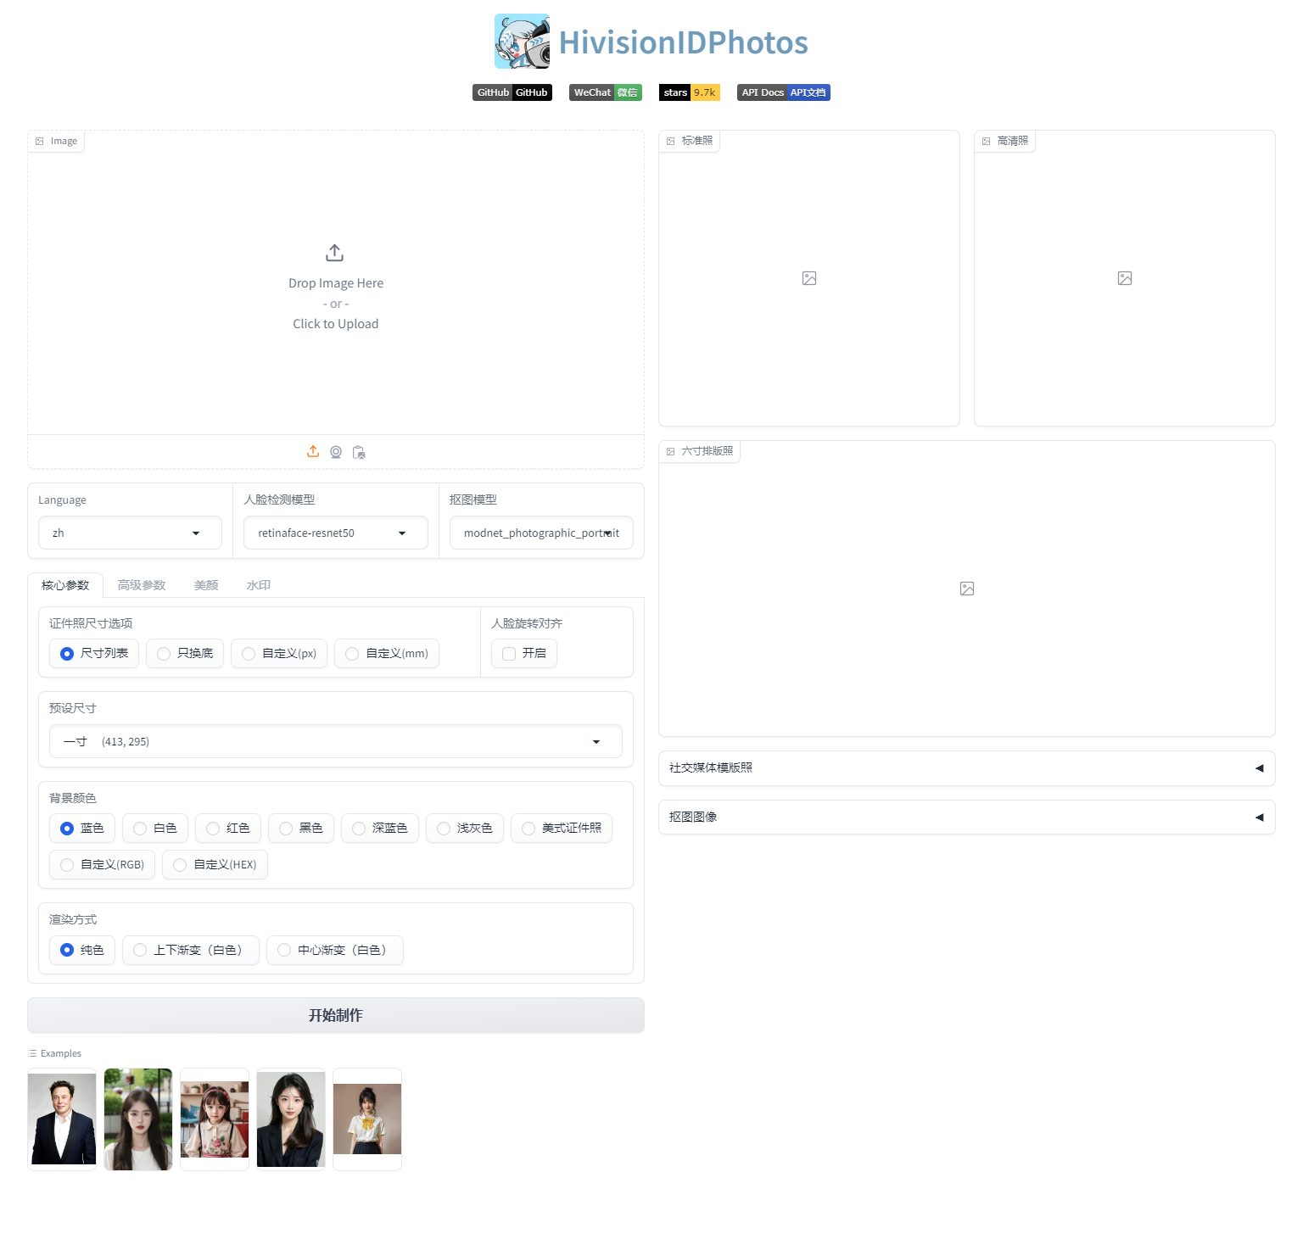
Task: Select the clipboard paste source icon
Action: pos(359,452)
